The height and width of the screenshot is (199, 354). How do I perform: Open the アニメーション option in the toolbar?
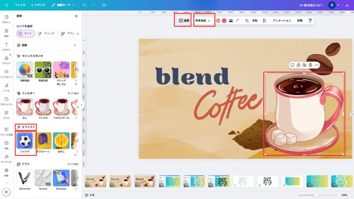(x=282, y=21)
